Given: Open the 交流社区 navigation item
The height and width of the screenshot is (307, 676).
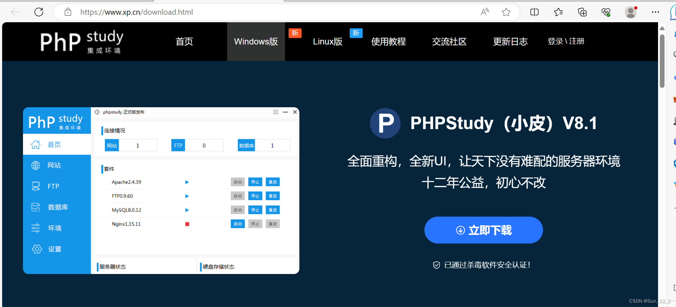Looking at the screenshot, I should coord(449,42).
